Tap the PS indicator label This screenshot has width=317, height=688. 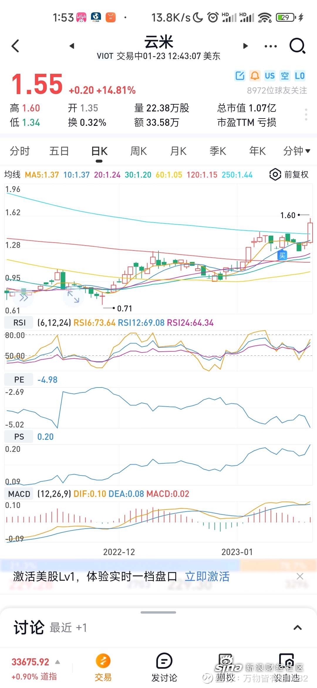19,437
